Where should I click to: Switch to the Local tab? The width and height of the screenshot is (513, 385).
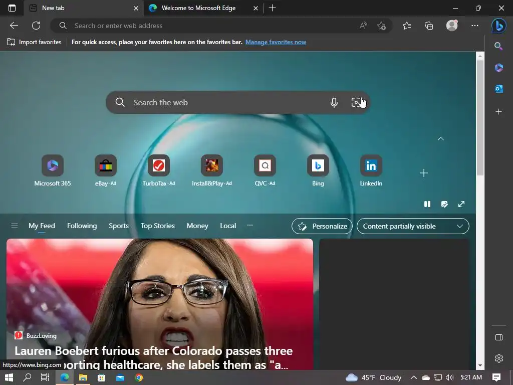228,226
